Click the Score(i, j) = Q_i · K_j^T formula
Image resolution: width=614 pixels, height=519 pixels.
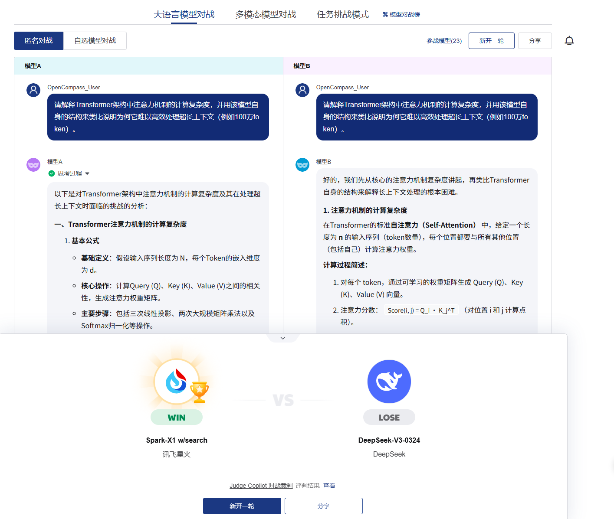pyautogui.click(x=421, y=310)
